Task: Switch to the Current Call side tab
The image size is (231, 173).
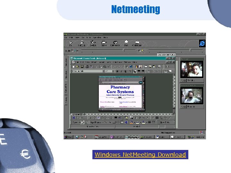Action: click(66, 88)
